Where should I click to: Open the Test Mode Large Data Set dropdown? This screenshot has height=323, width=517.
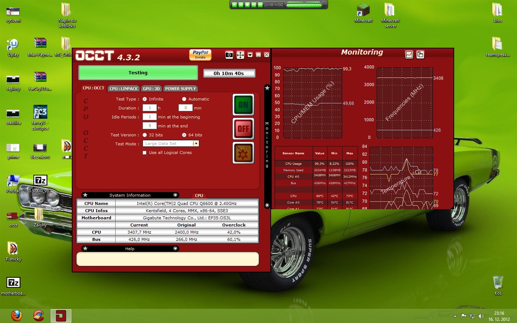[x=171, y=144]
